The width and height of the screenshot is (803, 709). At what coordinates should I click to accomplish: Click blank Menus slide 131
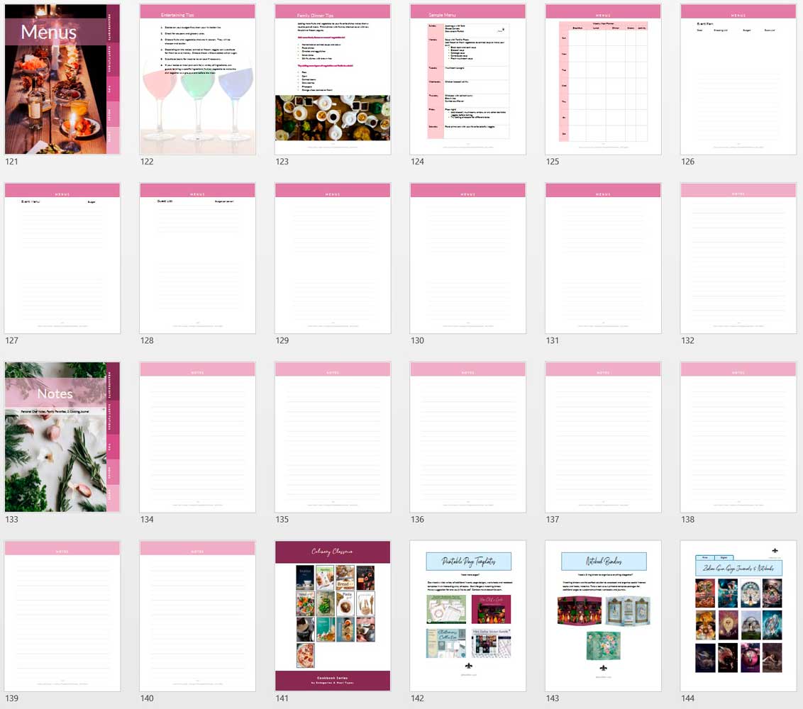[x=603, y=258]
